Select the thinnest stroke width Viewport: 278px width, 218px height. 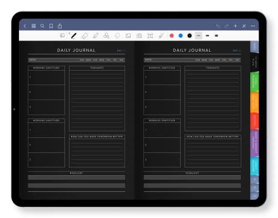(x=198, y=36)
